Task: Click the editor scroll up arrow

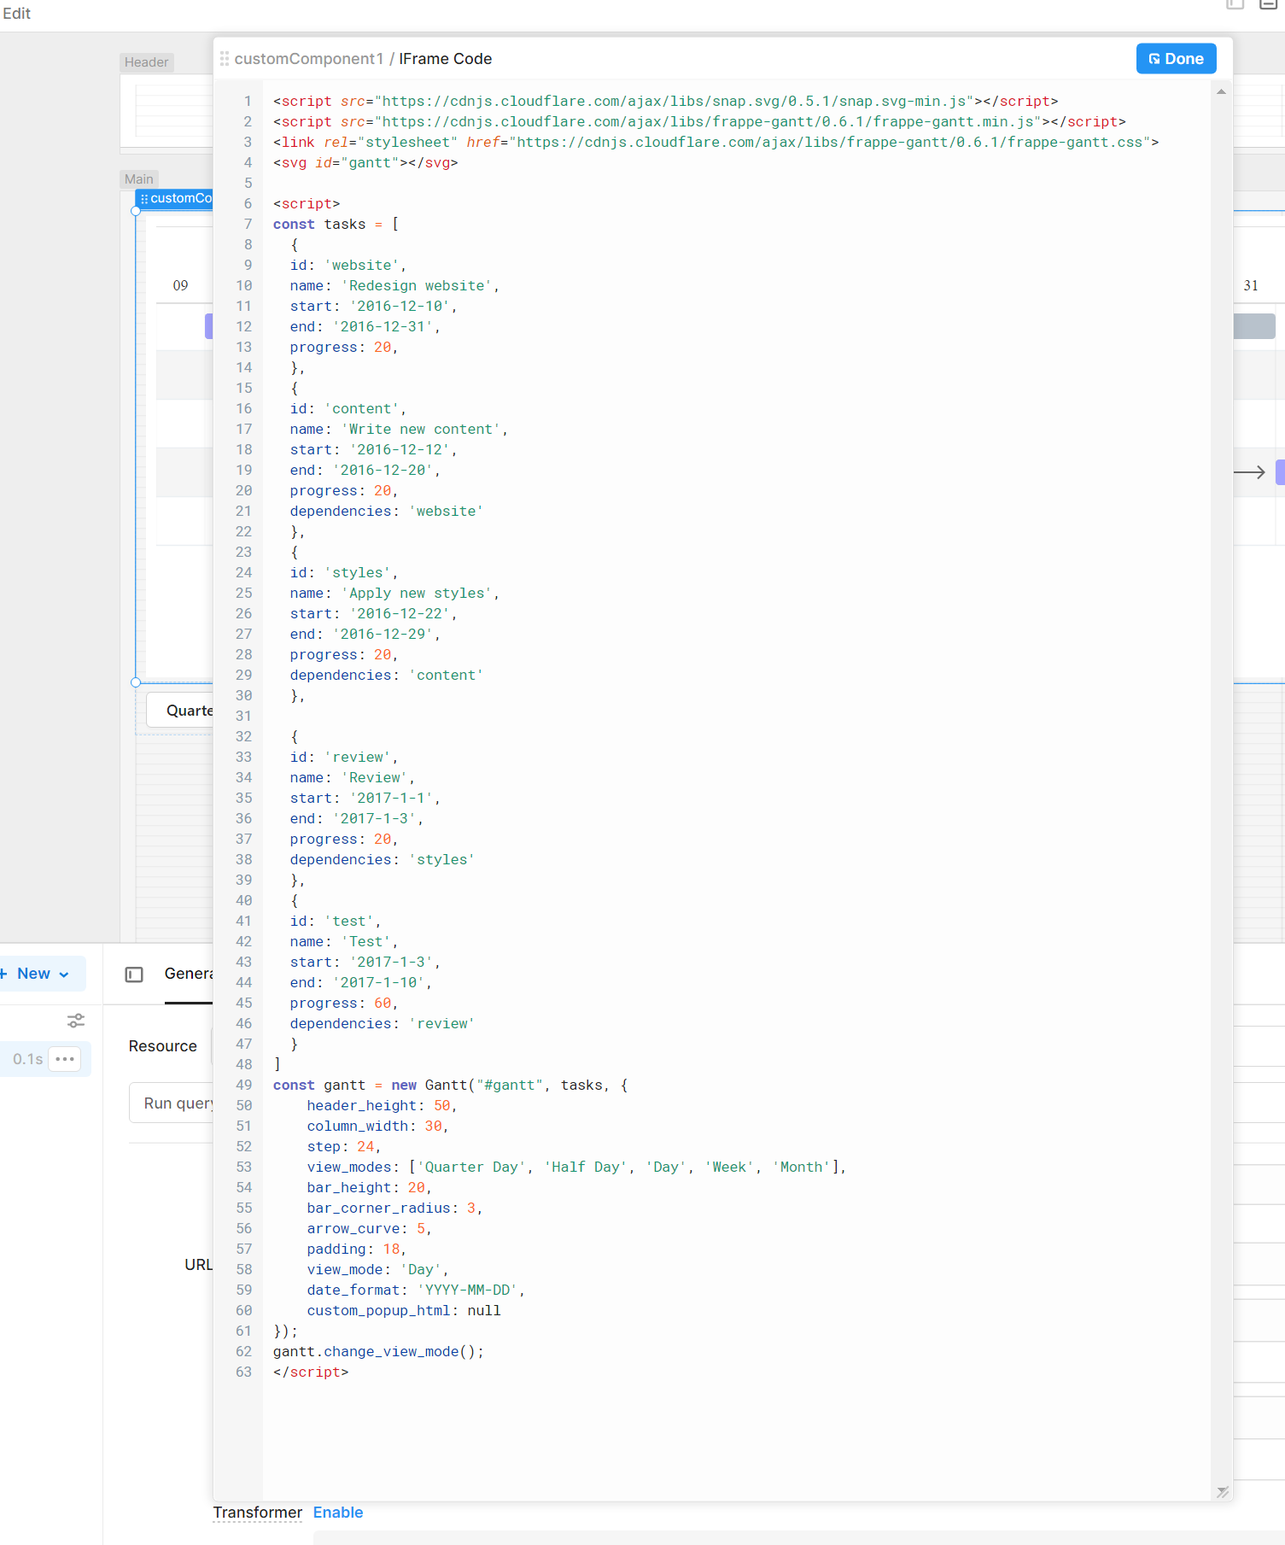Action: (x=1221, y=92)
